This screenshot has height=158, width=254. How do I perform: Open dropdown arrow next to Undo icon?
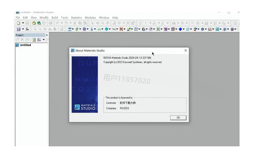point(62,23)
